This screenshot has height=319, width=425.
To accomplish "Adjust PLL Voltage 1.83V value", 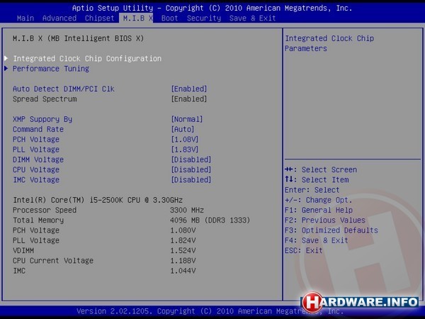I will click(186, 150).
